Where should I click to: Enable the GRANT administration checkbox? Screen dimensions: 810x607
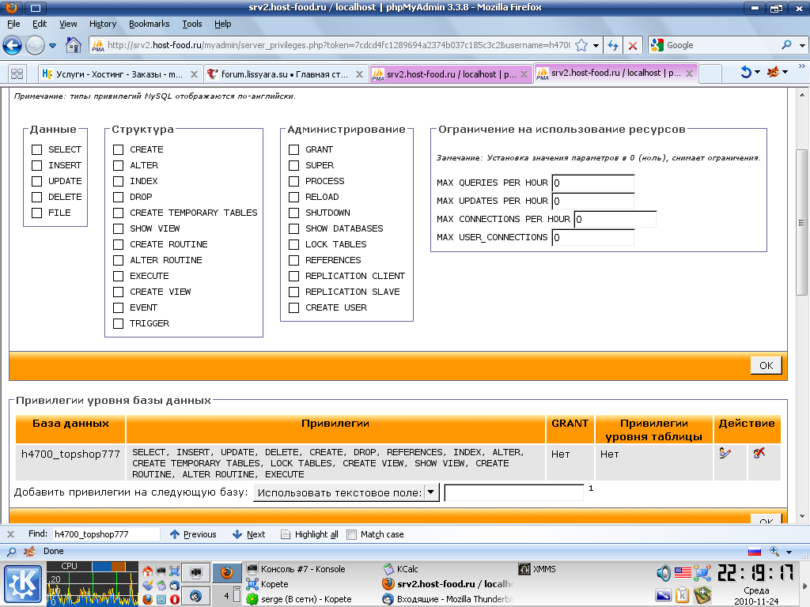pyautogui.click(x=294, y=149)
